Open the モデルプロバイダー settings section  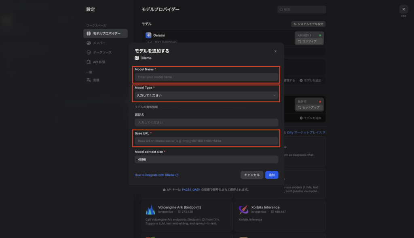[x=106, y=34]
